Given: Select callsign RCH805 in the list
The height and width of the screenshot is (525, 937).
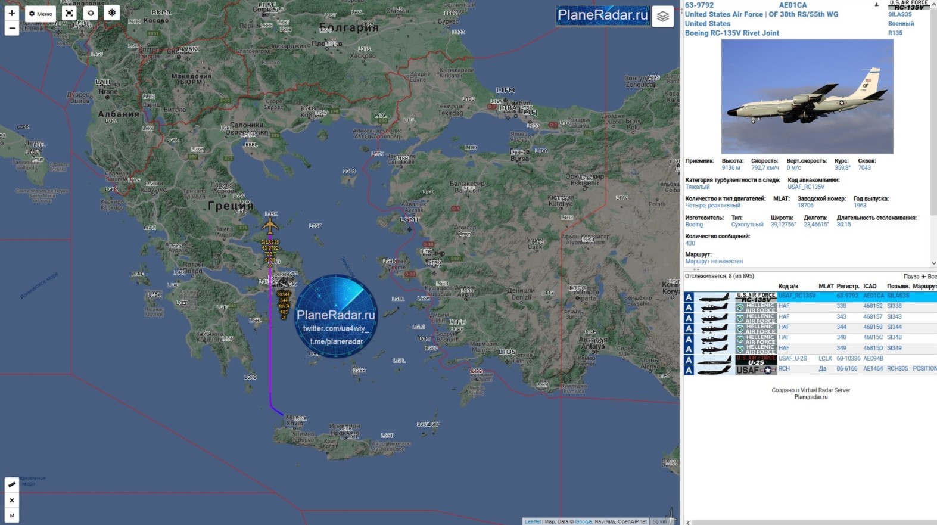Looking at the screenshot, I should click(898, 368).
